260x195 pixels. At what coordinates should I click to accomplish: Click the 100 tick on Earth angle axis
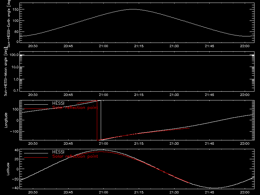[16, 21]
